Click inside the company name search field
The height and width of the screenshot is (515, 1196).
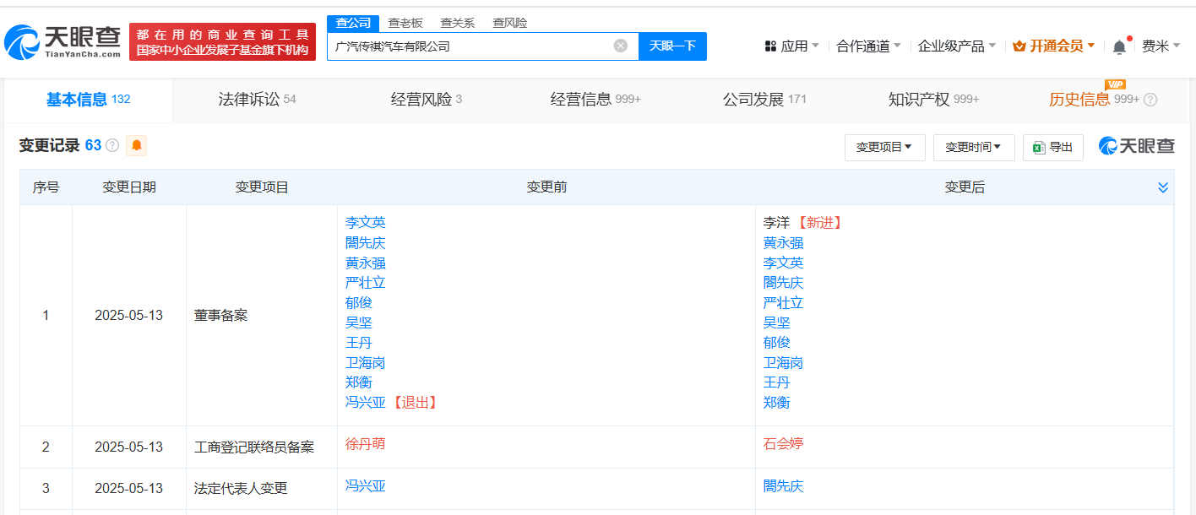(473, 46)
